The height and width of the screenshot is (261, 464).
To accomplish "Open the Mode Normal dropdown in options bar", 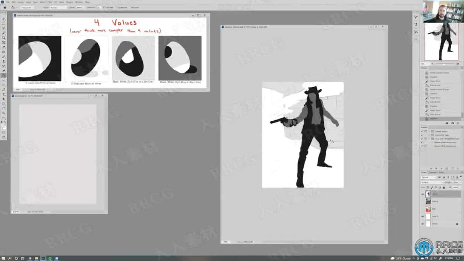I will pos(58,7).
